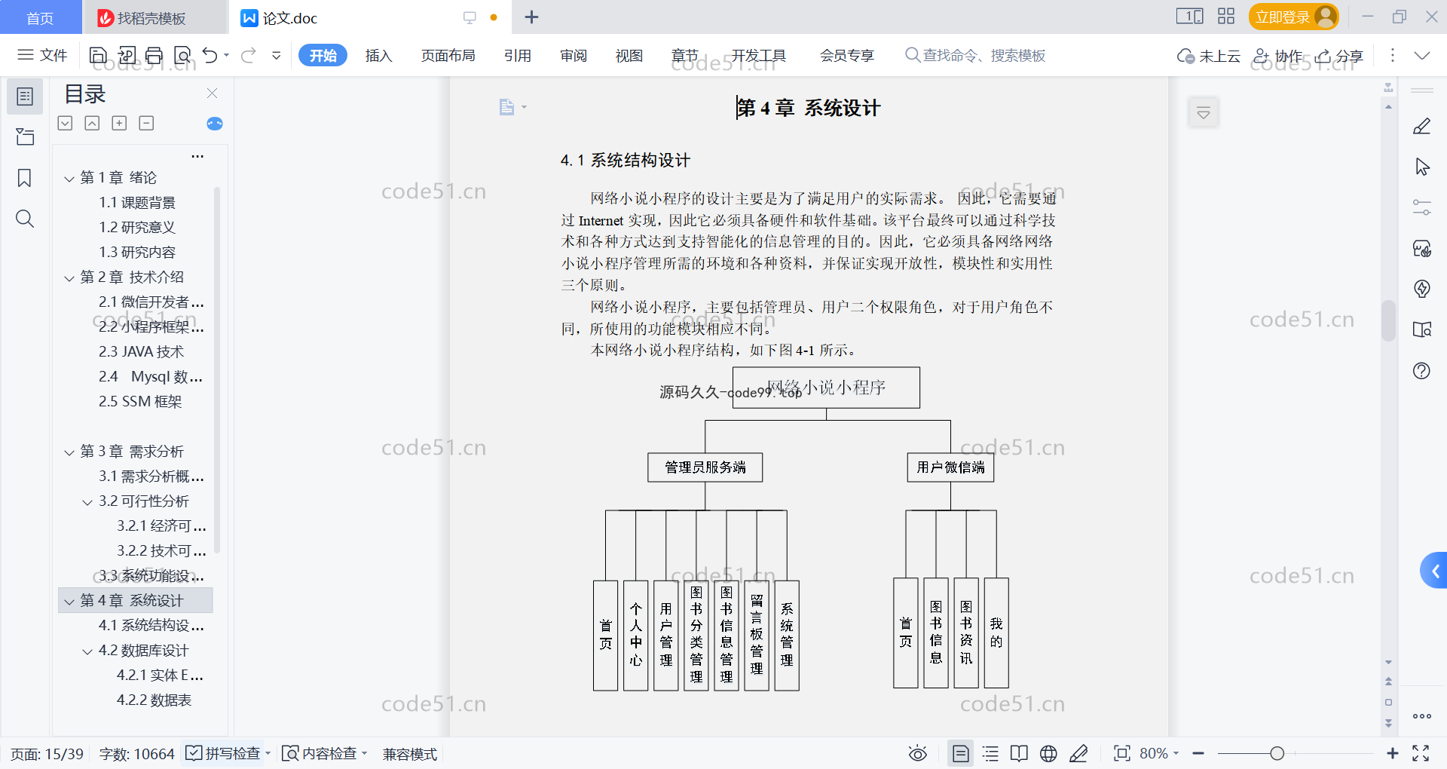The width and height of the screenshot is (1447, 769).
Task: Close the 目录 panel
Action: tap(212, 93)
